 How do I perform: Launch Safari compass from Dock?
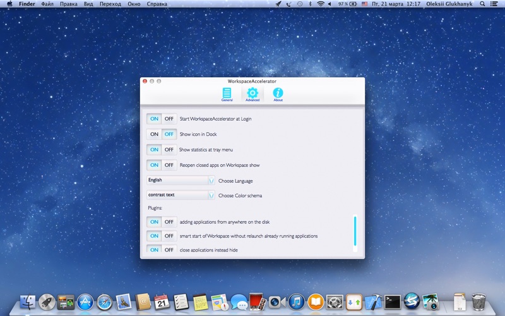coord(104,302)
